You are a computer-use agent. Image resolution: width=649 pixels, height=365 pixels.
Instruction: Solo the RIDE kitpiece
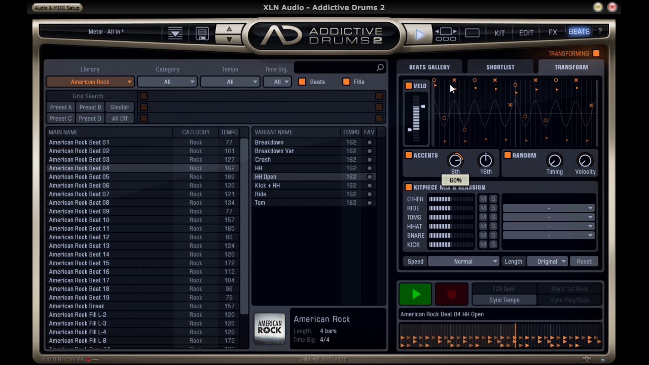(x=493, y=208)
